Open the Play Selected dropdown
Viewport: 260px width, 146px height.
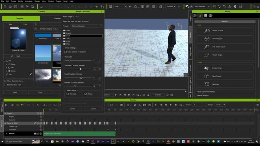click(202, 6)
